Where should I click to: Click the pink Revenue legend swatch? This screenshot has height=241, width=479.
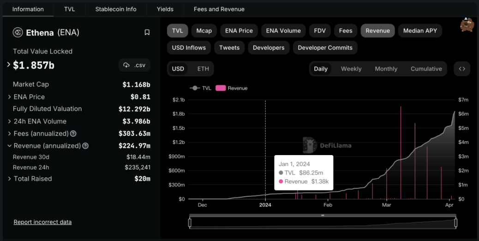click(221, 88)
